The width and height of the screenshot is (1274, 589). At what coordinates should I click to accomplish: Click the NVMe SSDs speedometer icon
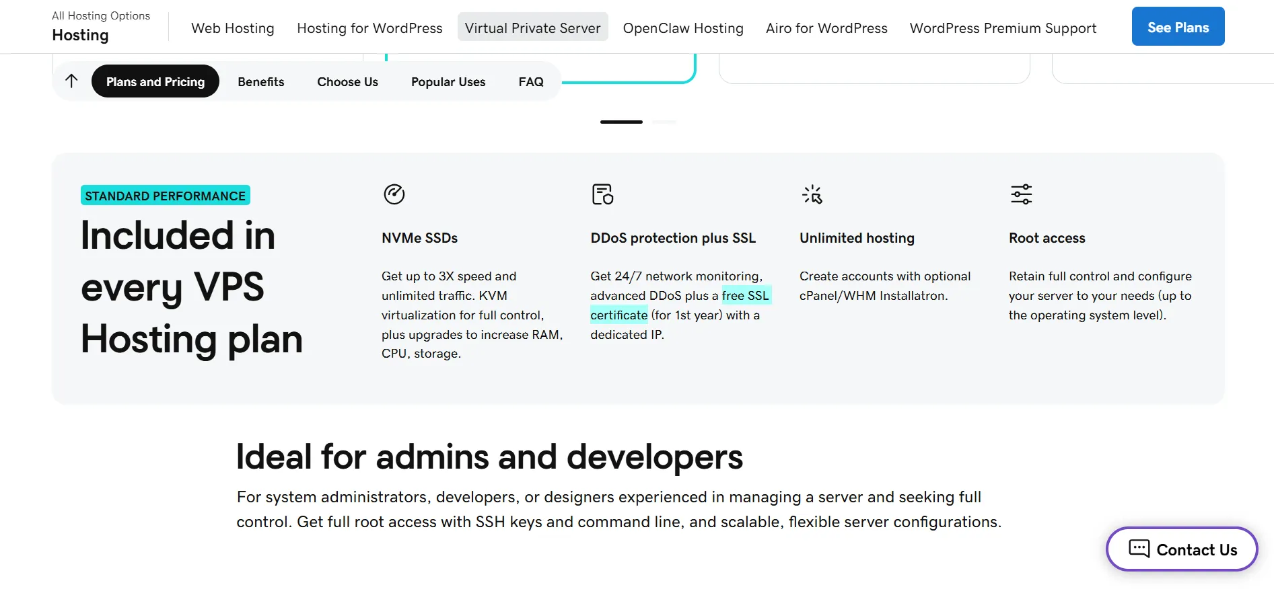click(394, 194)
